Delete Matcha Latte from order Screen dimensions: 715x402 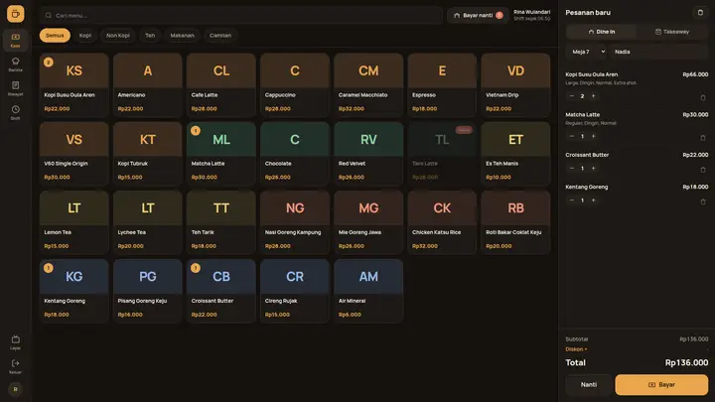(x=703, y=137)
